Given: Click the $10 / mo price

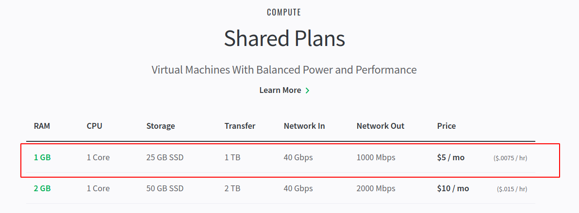Looking at the screenshot, I should 453,188.
